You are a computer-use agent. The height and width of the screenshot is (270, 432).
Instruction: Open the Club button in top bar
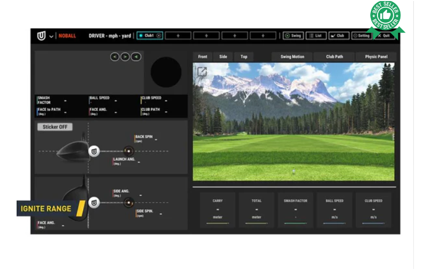pyautogui.click(x=339, y=36)
